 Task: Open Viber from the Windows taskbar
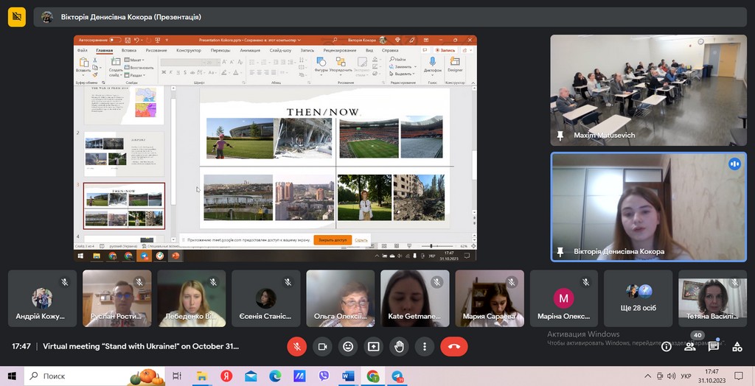pos(324,376)
